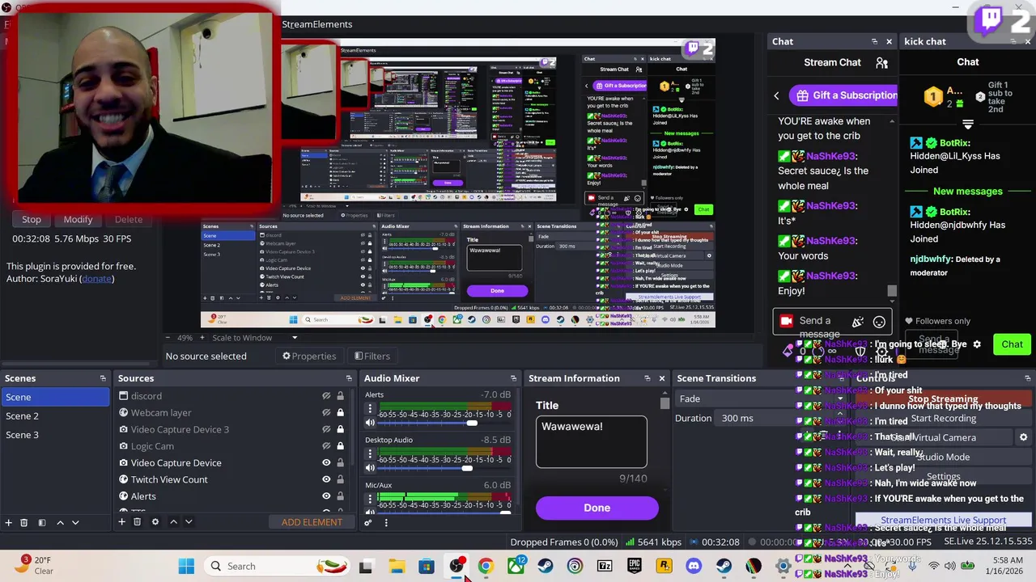
Task: Increase the transition Duration stepper arrow
Action: (x=839, y=414)
